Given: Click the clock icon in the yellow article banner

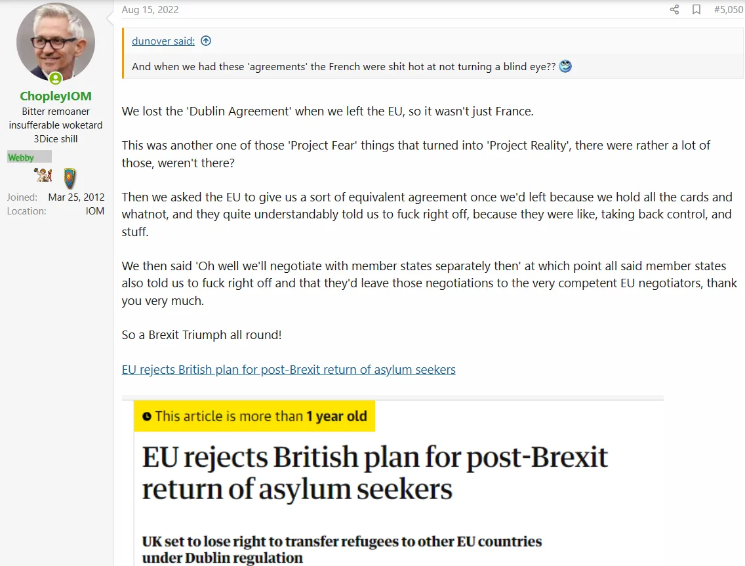Looking at the screenshot, I should [x=147, y=416].
